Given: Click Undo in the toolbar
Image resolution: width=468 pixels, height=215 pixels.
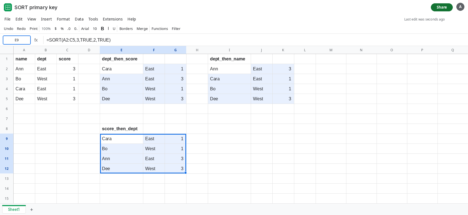Looking at the screenshot, I should [x=9, y=29].
